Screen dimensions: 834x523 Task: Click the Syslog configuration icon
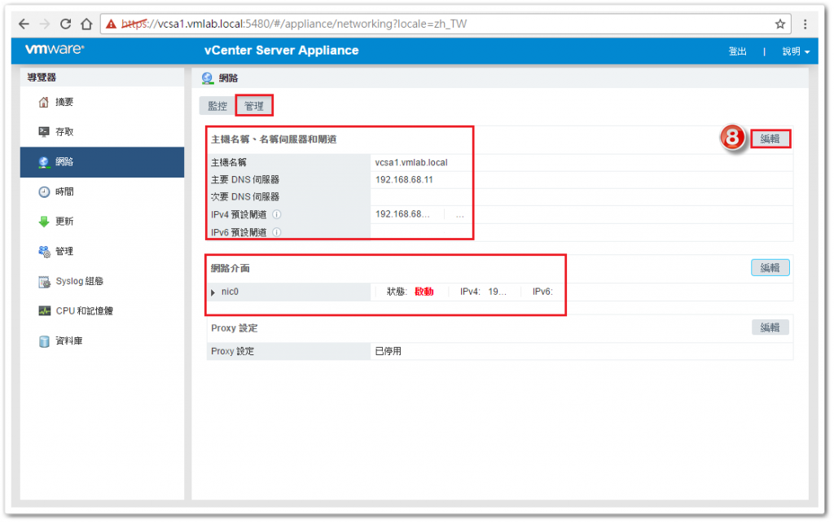(x=44, y=282)
